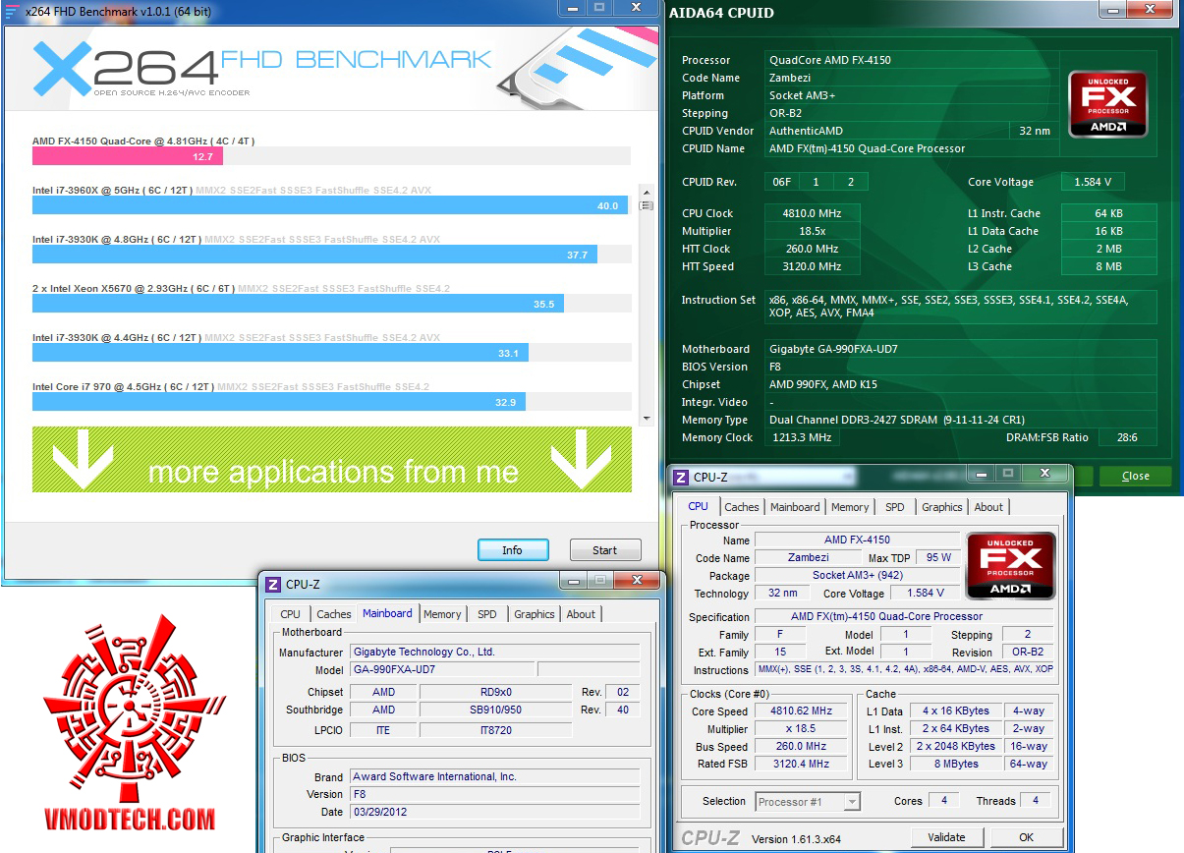Switch to the SPD tab in the right CPU-Z window
Image resolution: width=1184 pixels, height=853 pixels.
tap(894, 507)
